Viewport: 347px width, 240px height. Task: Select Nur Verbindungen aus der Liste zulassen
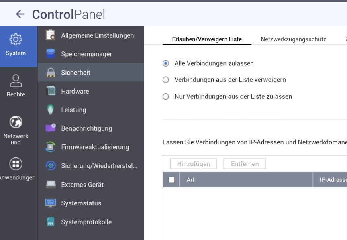(x=165, y=96)
